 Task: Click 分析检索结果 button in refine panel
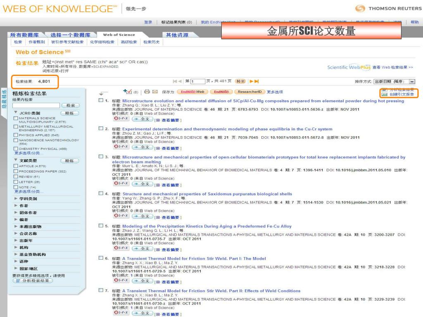tap(33, 281)
